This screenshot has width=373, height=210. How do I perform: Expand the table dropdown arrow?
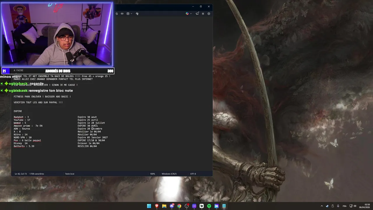point(131,14)
